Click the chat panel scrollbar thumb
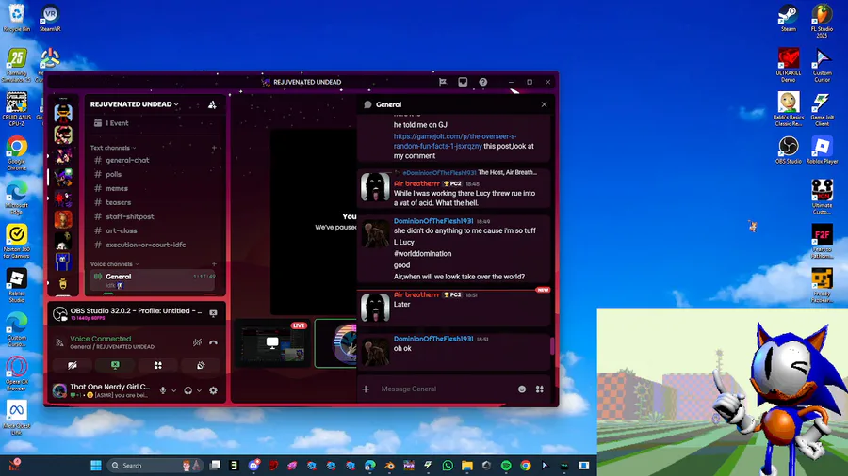 click(551, 345)
